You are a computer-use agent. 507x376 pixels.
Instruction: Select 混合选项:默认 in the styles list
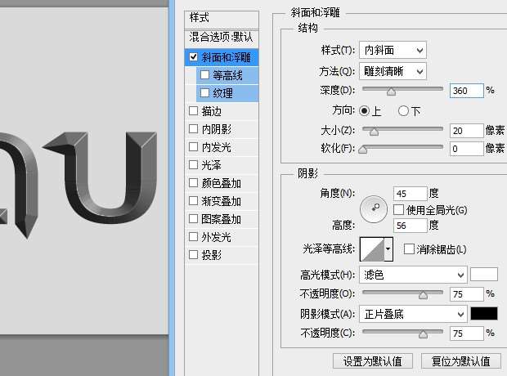222,38
